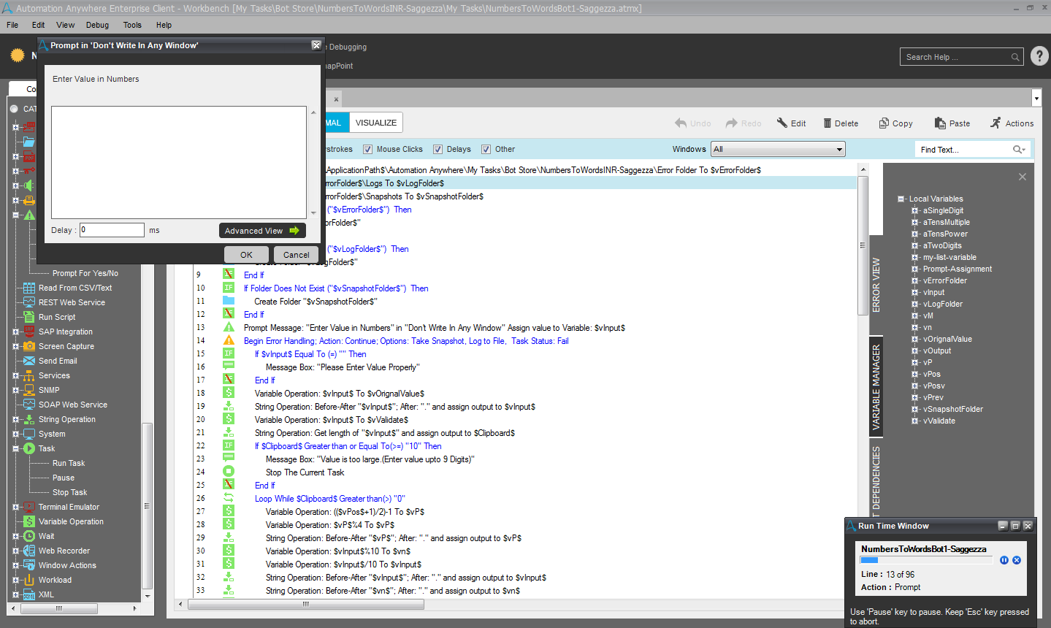Switch to the VISUALIZE tab

click(x=376, y=123)
